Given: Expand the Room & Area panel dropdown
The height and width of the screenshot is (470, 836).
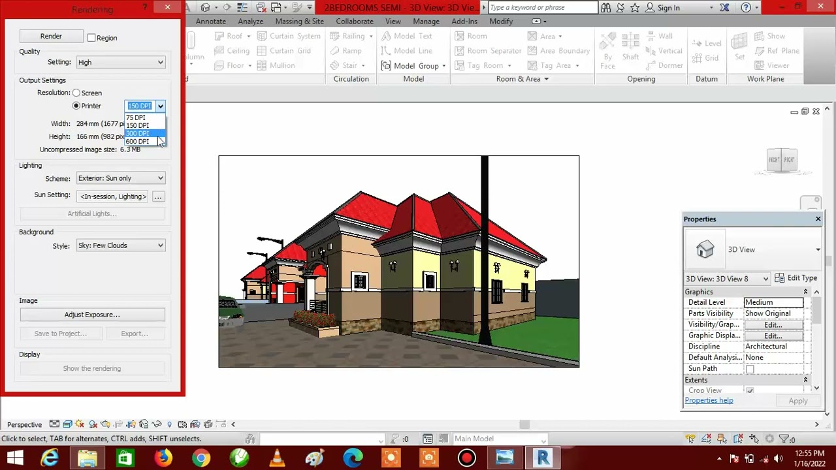Looking at the screenshot, I should pos(522,79).
